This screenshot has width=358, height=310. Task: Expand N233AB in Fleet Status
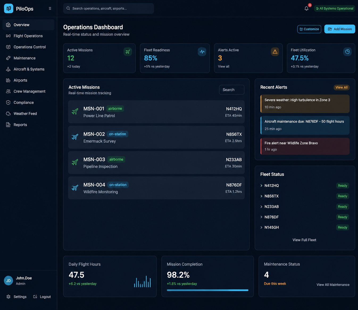click(x=261, y=206)
